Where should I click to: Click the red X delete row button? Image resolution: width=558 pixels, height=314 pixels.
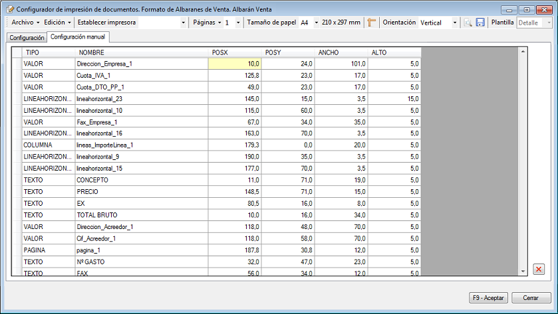coord(539,269)
